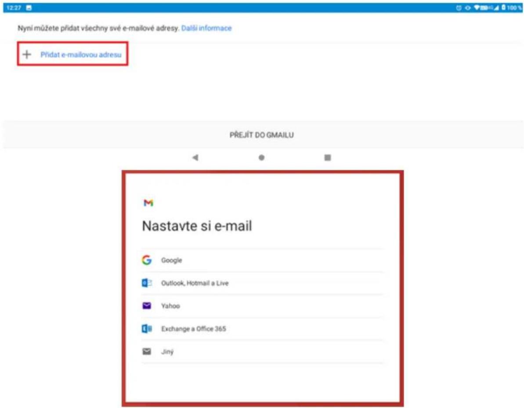
Task: Open the 'Další informace' link
Action: 206,28
